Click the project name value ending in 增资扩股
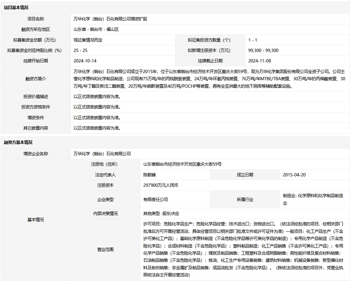The height and width of the screenshot is (281, 351). (110, 19)
